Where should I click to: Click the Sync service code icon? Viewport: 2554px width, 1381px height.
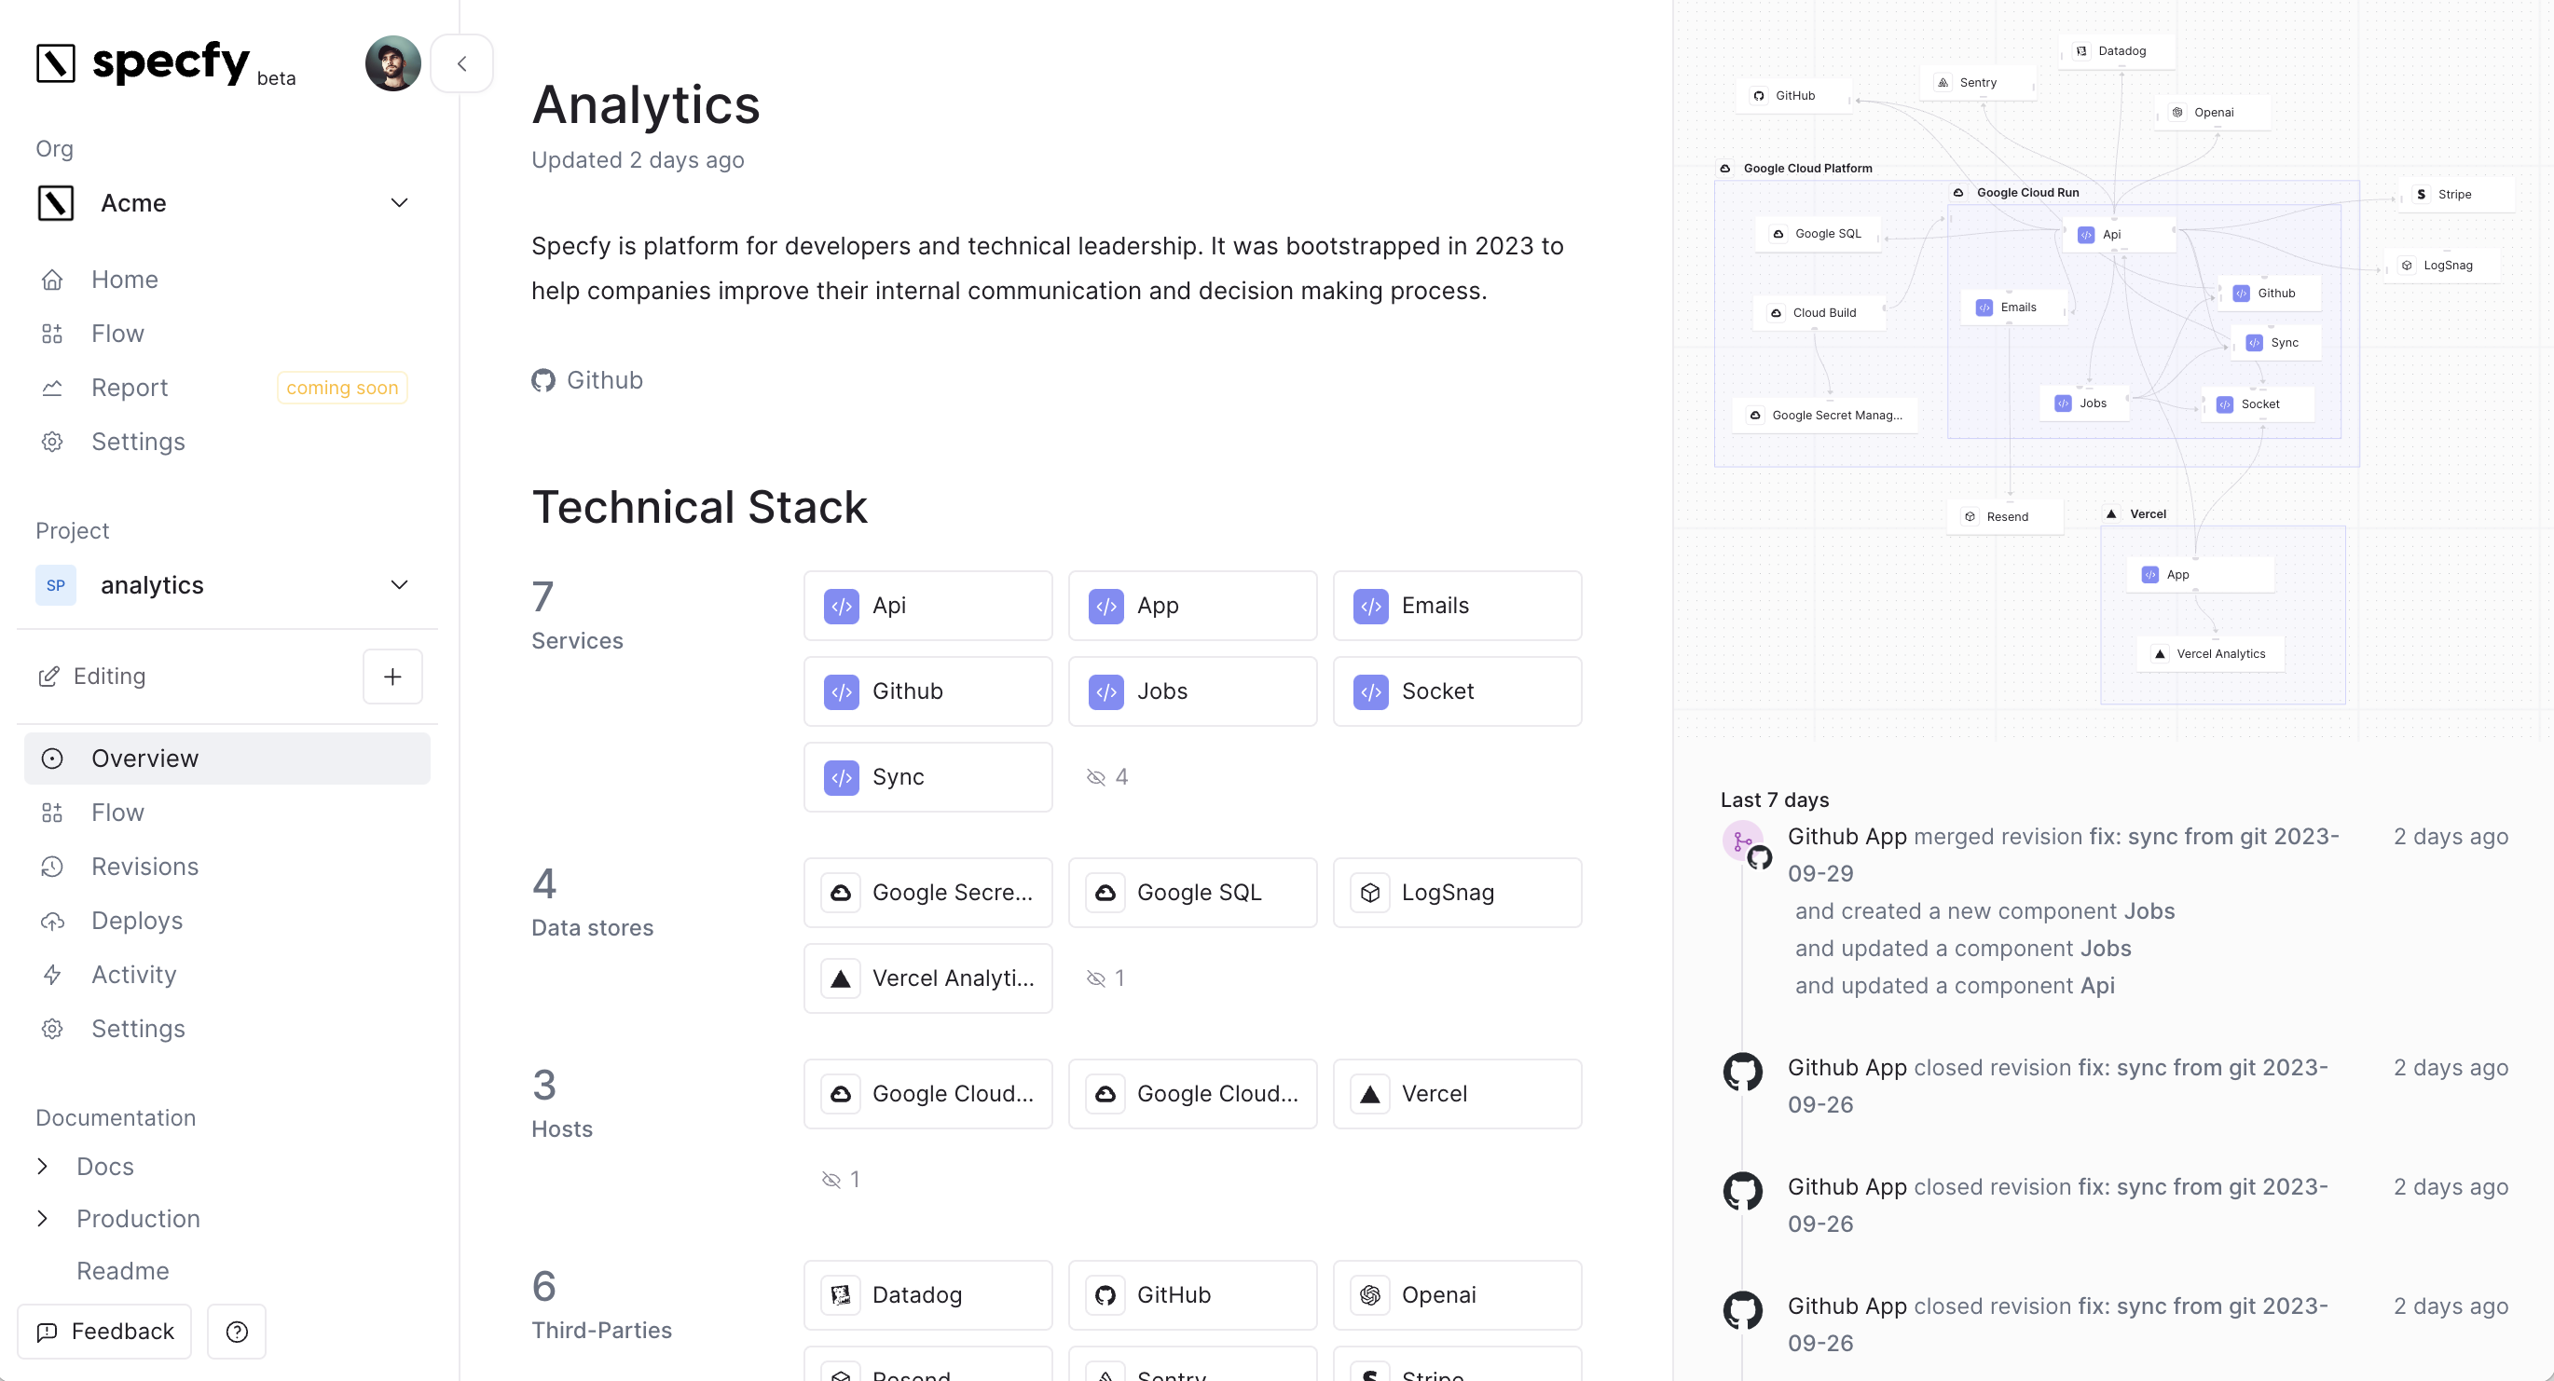click(x=842, y=778)
